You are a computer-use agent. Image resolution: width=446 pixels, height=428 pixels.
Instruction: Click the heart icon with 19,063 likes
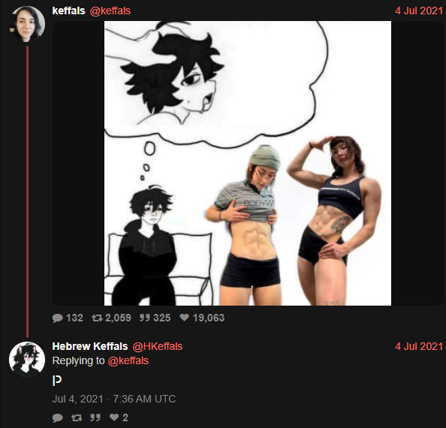coord(184,318)
